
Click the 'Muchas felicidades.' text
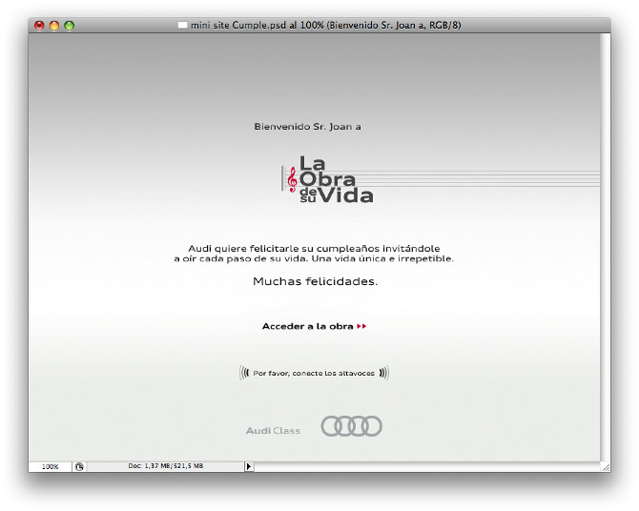(x=315, y=281)
